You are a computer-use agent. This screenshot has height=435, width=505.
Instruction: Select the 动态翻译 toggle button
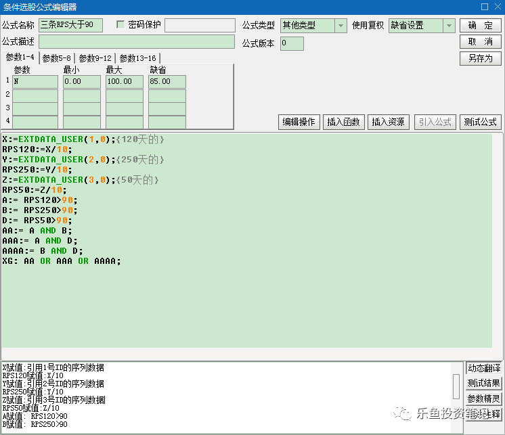pyautogui.click(x=484, y=368)
